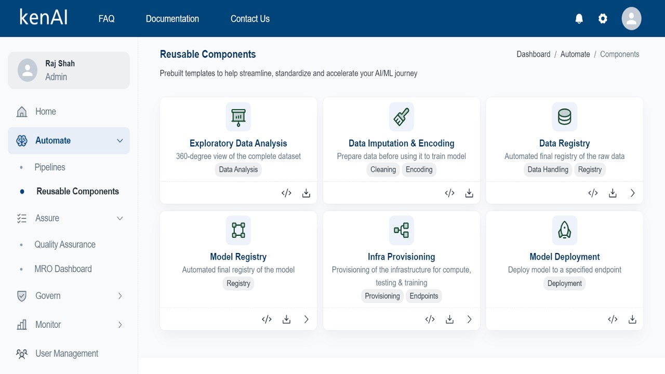Select the Encoding tag chip
Viewport: 665px width, 374px height.
coord(419,169)
